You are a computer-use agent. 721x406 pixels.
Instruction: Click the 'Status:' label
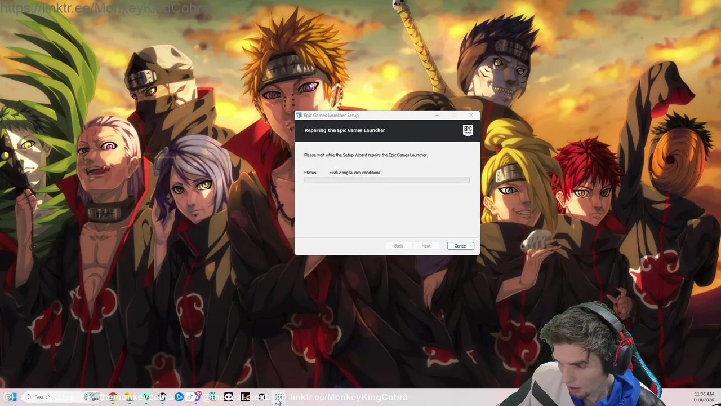311,173
